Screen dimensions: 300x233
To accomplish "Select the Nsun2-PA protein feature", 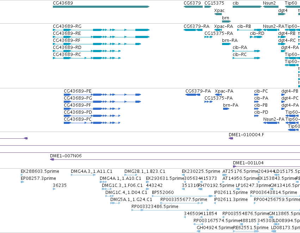I will (x=271, y=123).
